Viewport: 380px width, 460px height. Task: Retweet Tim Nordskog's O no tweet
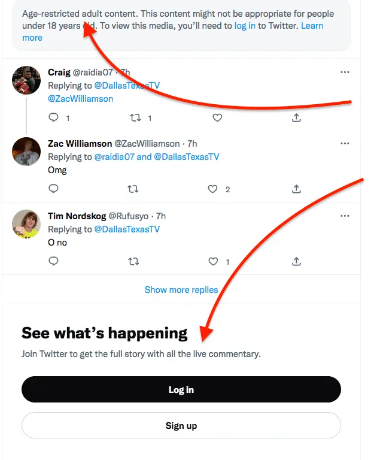(133, 261)
